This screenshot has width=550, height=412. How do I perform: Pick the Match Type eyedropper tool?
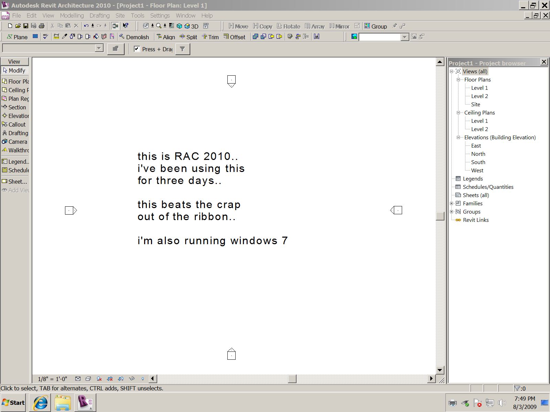[64, 36]
